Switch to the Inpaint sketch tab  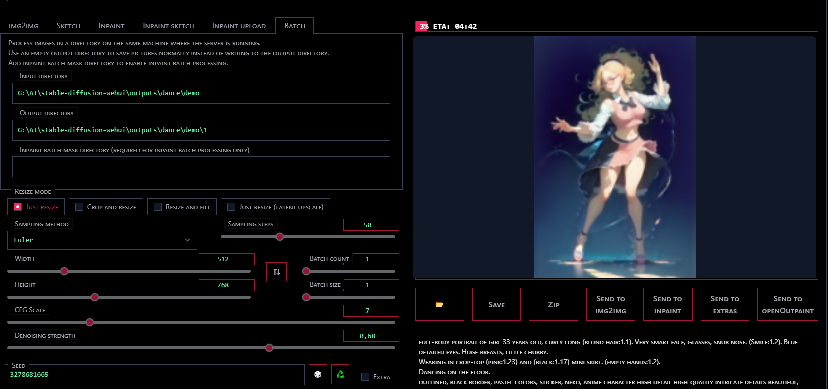point(168,26)
